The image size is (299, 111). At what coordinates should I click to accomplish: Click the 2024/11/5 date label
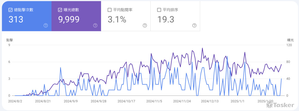(154, 101)
